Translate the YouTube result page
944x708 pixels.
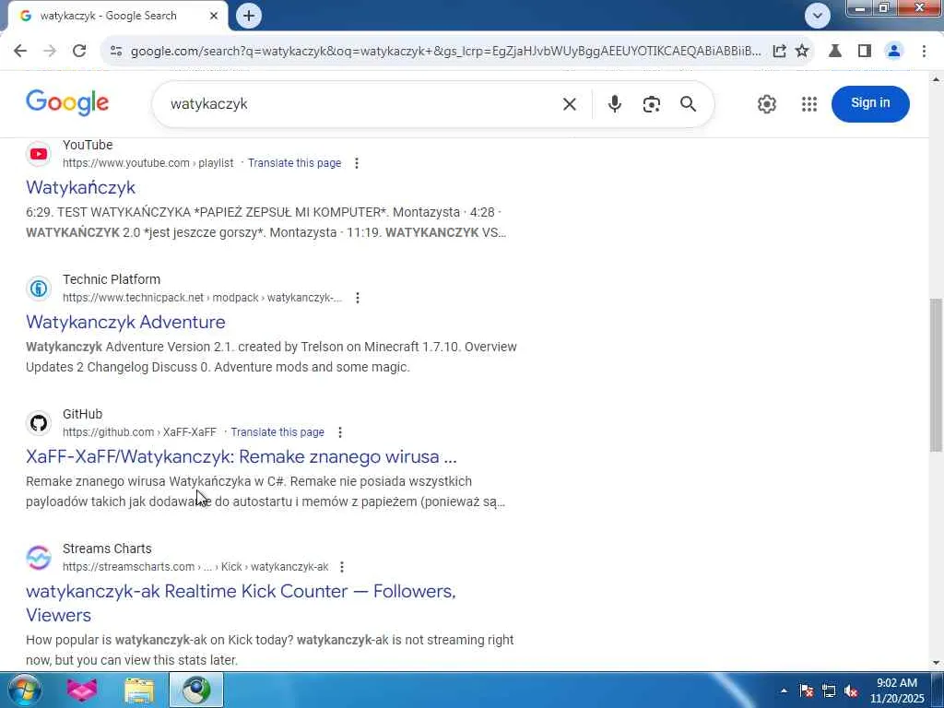click(294, 163)
